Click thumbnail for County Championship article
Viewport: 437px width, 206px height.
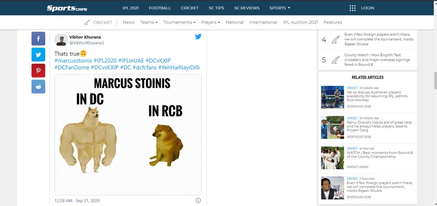click(333, 158)
